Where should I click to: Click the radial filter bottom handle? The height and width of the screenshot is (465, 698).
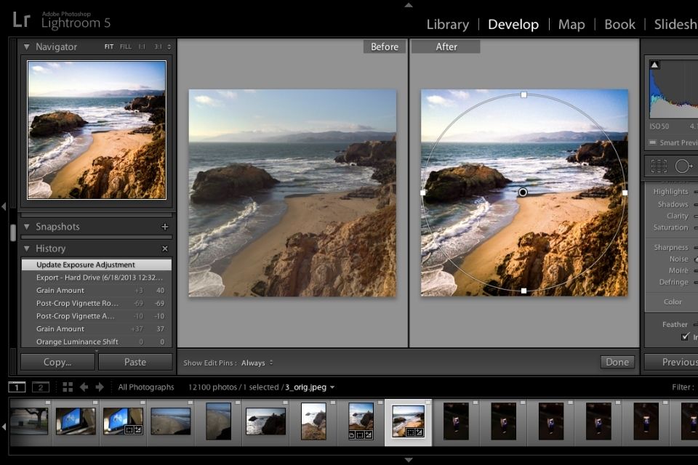524,291
